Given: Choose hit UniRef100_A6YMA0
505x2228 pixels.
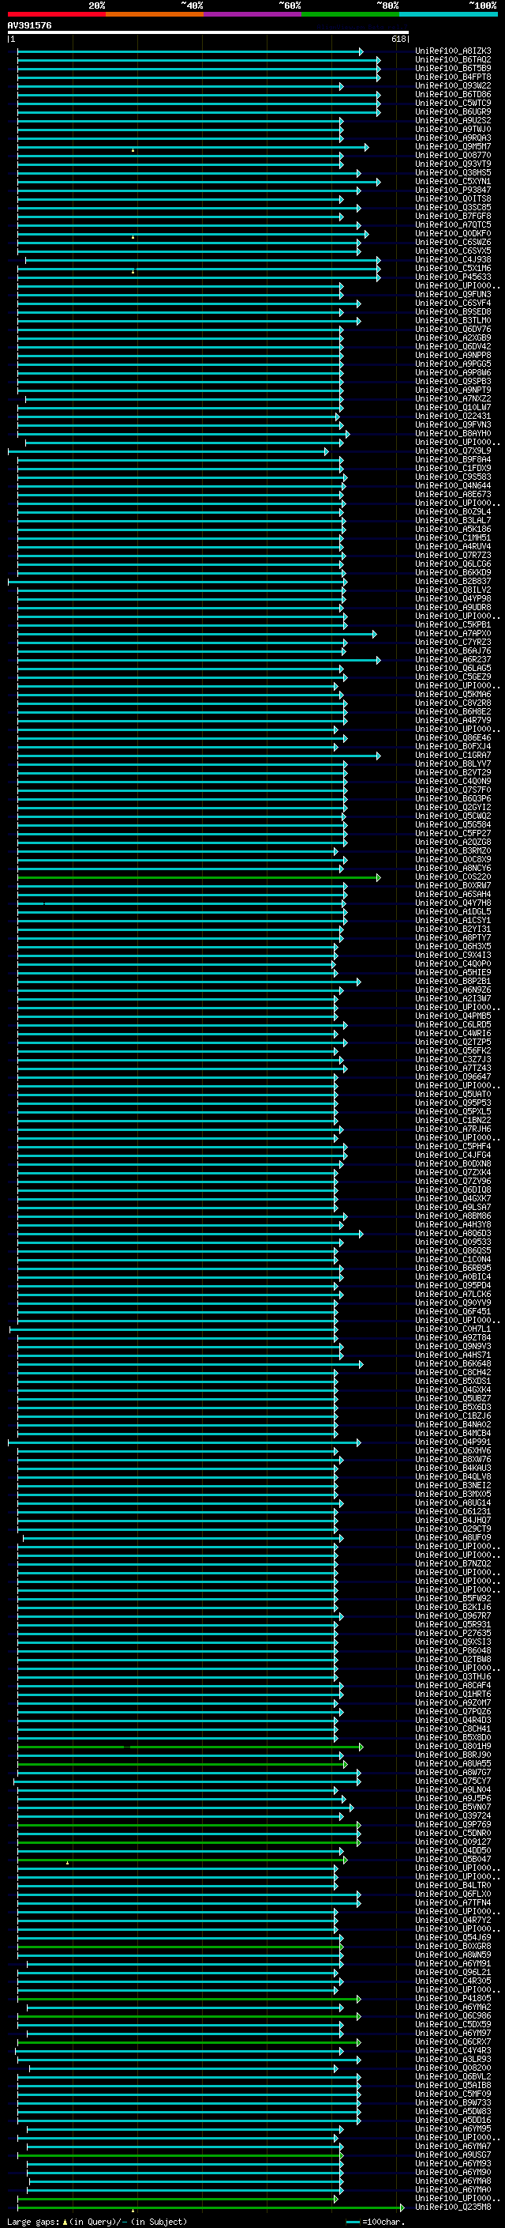Looking at the screenshot, I should 452,2189.
